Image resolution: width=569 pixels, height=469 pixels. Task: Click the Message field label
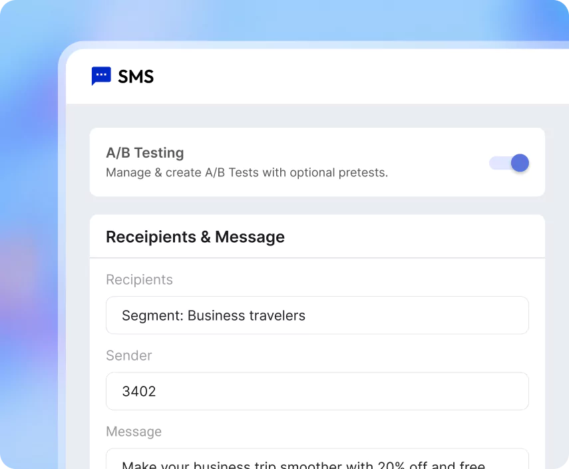(134, 432)
